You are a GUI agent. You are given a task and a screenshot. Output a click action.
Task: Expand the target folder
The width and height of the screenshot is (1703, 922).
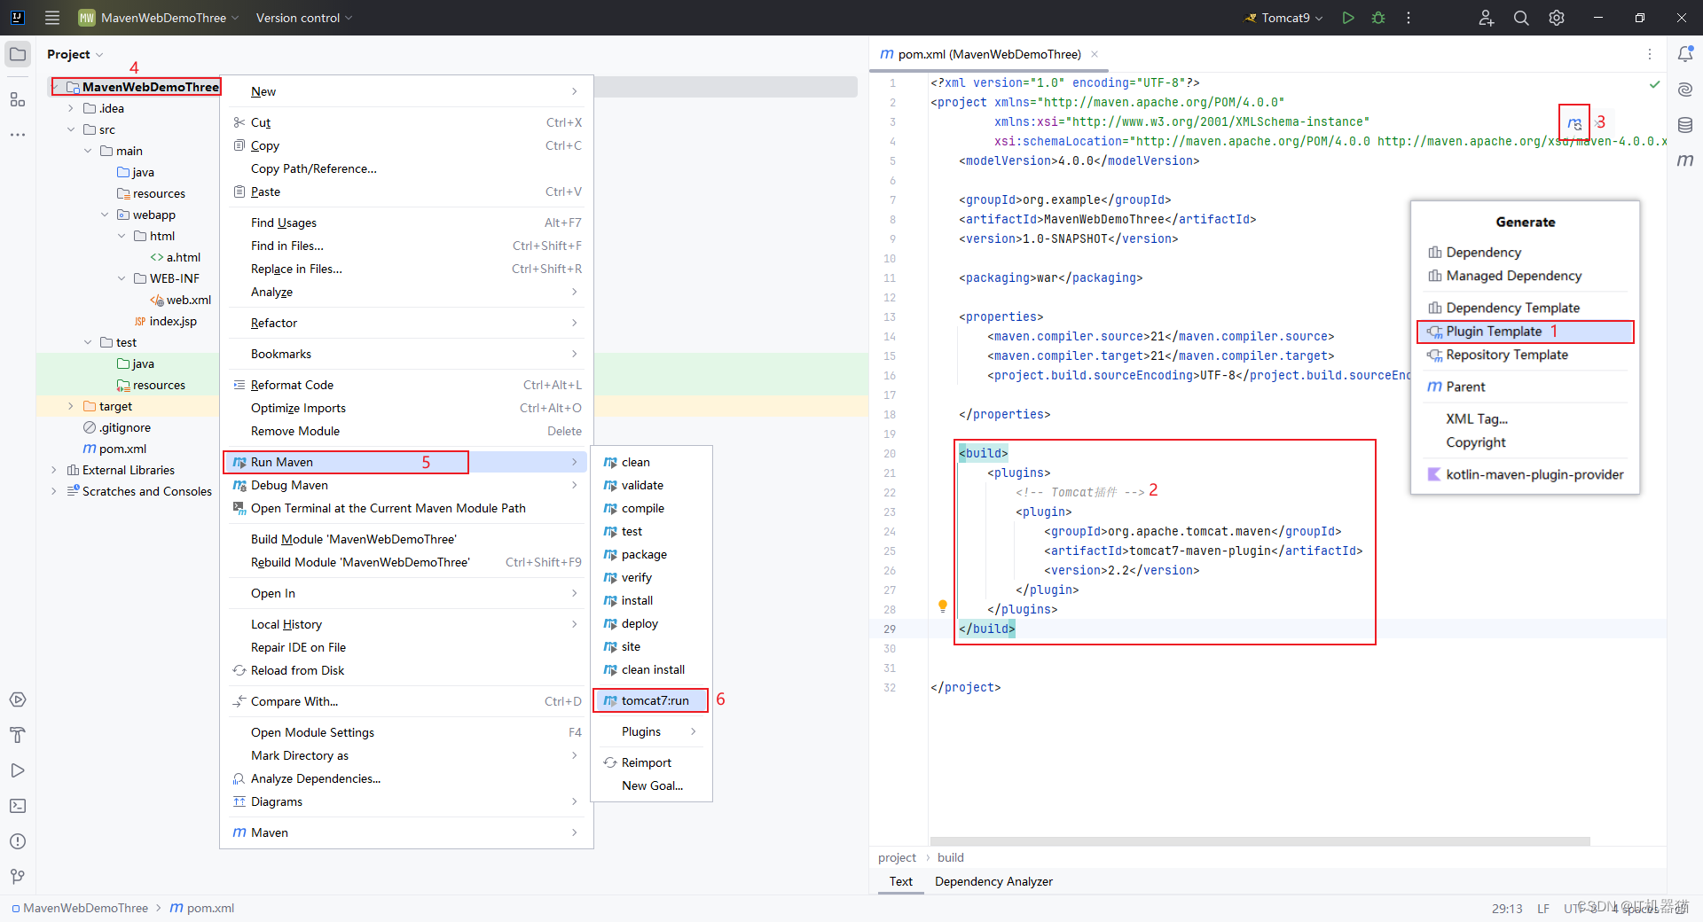point(71,406)
